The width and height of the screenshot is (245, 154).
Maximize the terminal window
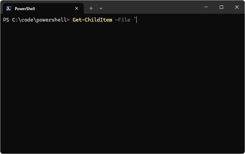click(x=221, y=7)
